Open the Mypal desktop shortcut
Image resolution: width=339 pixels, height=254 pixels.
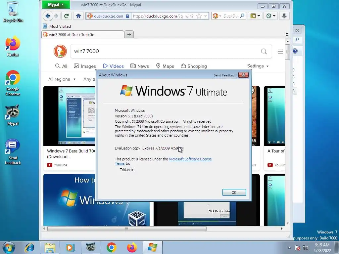(13, 115)
